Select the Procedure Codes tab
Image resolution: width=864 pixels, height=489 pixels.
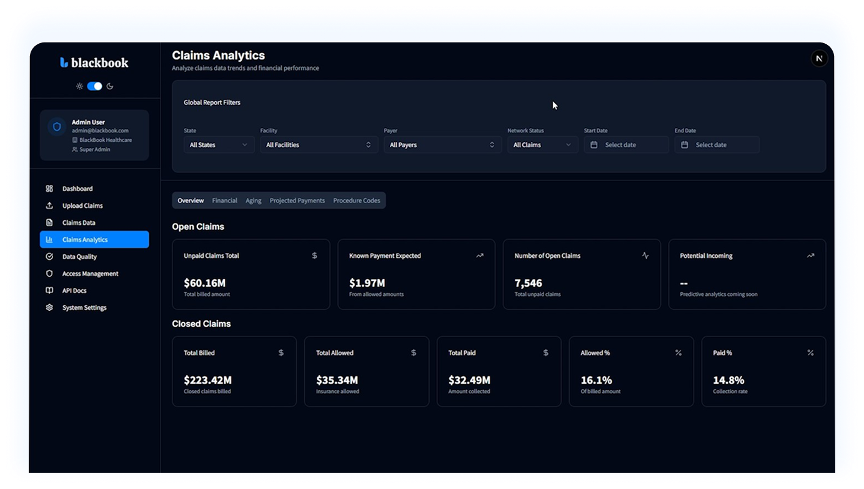(357, 200)
